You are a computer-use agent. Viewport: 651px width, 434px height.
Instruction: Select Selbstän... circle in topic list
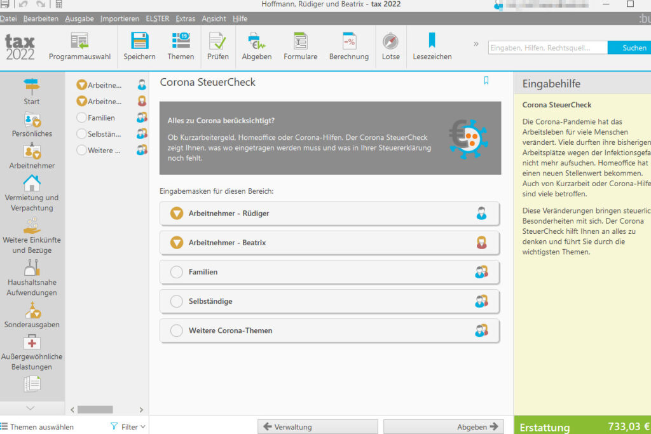click(x=81, y=133)
